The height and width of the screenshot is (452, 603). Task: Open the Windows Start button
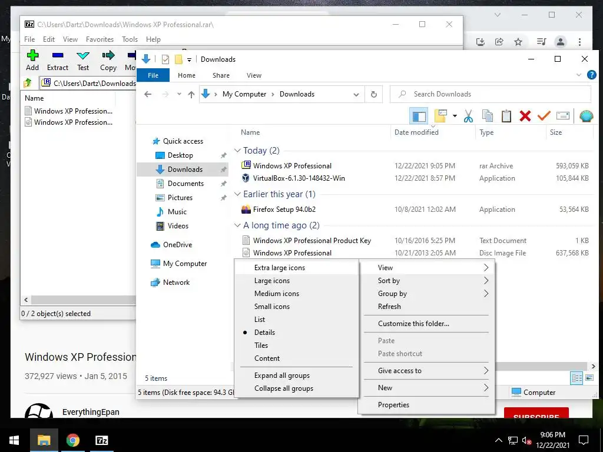(14, 440)
